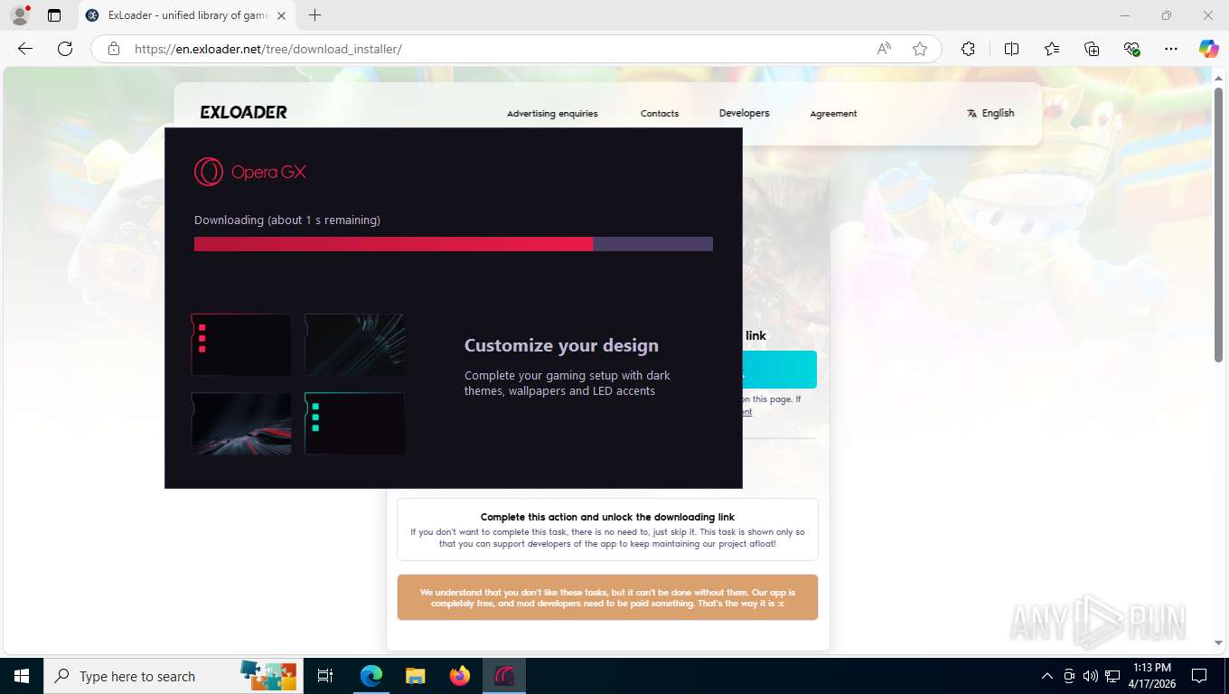Open a new browser tab

314,15
